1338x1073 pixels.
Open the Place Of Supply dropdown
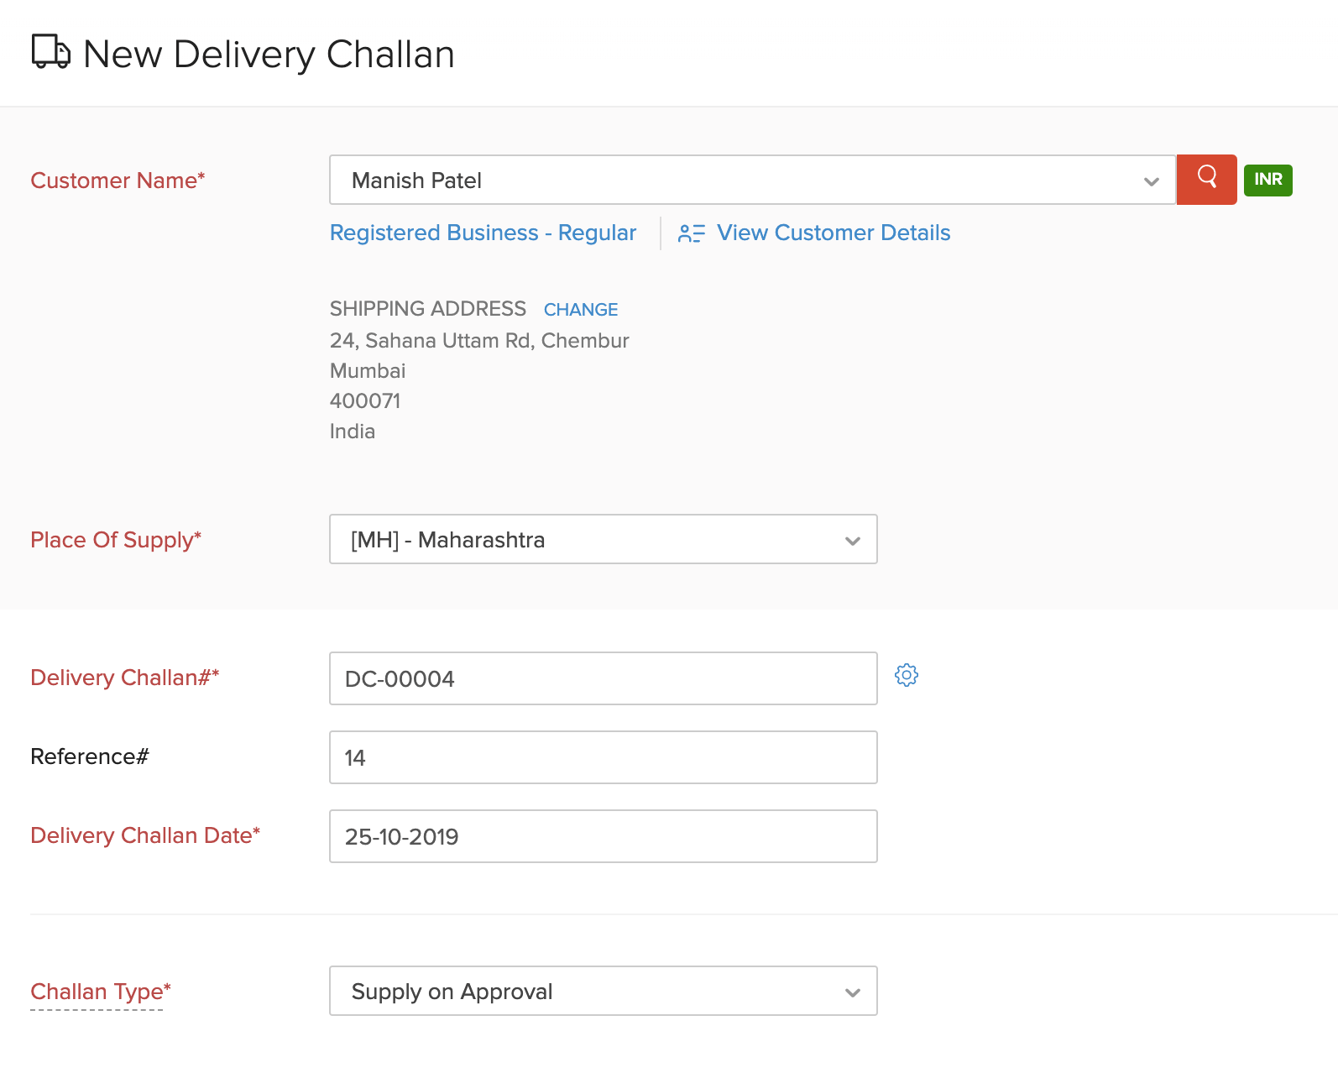click(603, 539)
